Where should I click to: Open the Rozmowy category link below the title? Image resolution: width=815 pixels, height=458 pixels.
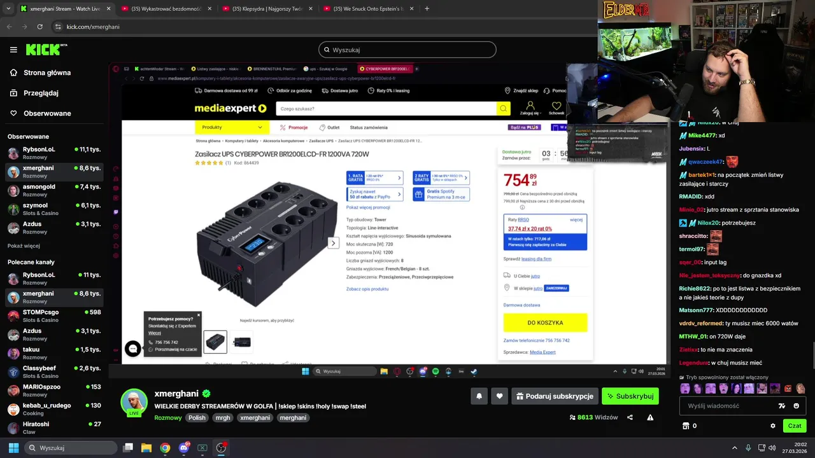coord(168,418)
